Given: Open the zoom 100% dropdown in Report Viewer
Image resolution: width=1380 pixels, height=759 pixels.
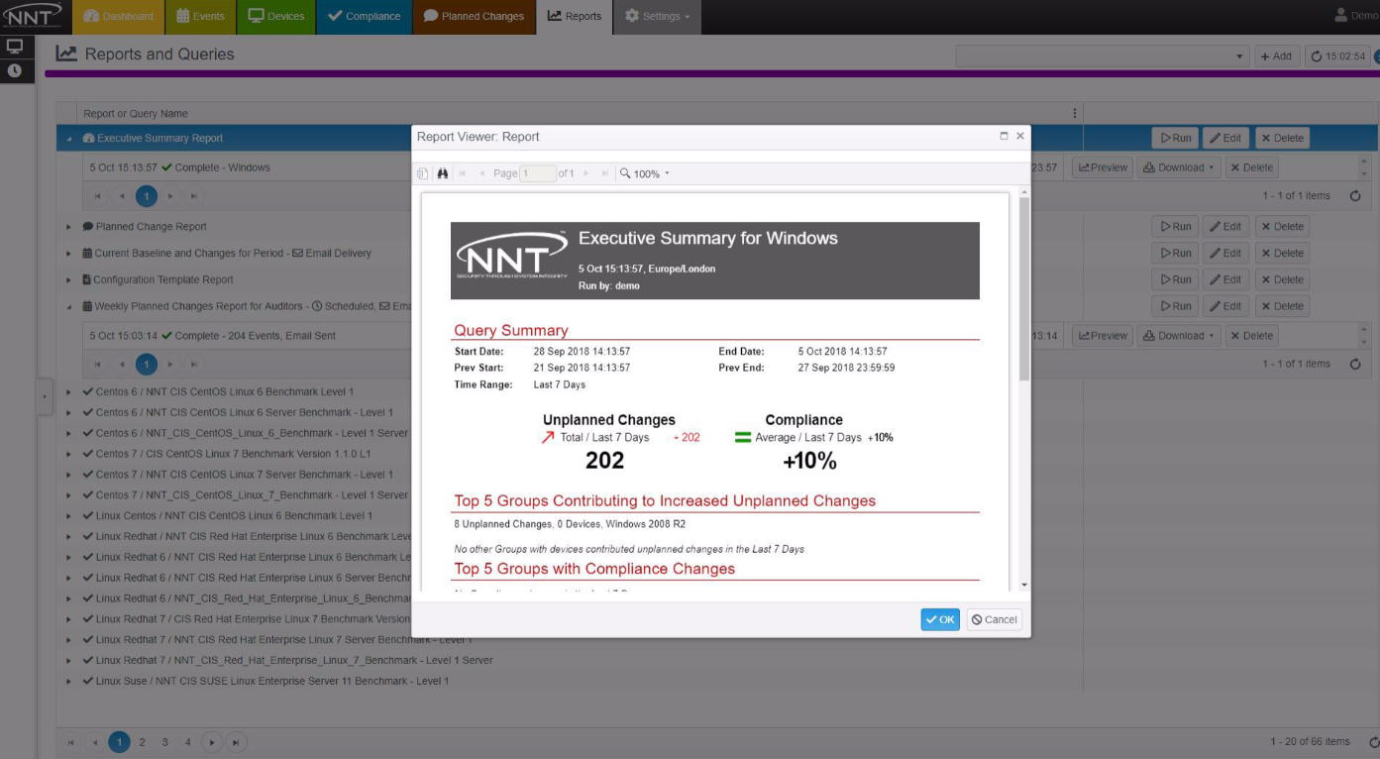Looking at the screenshot, I should [x=645, y=173].
